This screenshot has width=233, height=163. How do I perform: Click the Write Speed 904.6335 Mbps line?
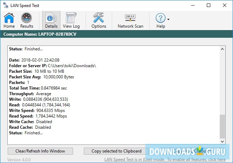tap(37, 111)
